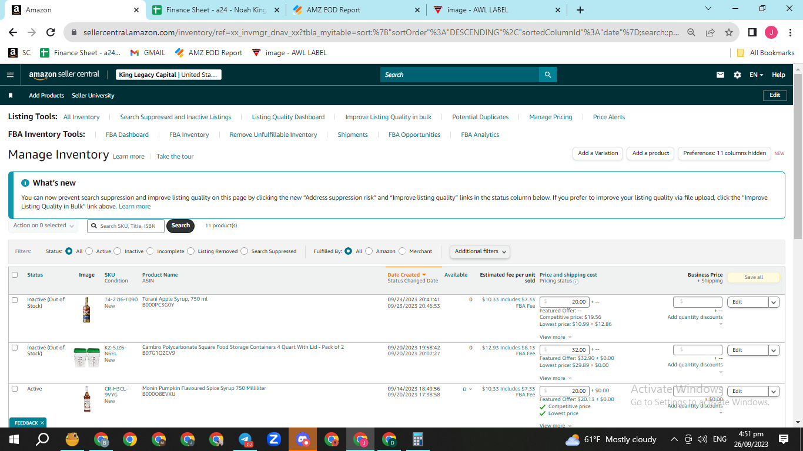Click the Pricing status info icon
Viewport: 803px width, 451px height.
coord(576,281)
